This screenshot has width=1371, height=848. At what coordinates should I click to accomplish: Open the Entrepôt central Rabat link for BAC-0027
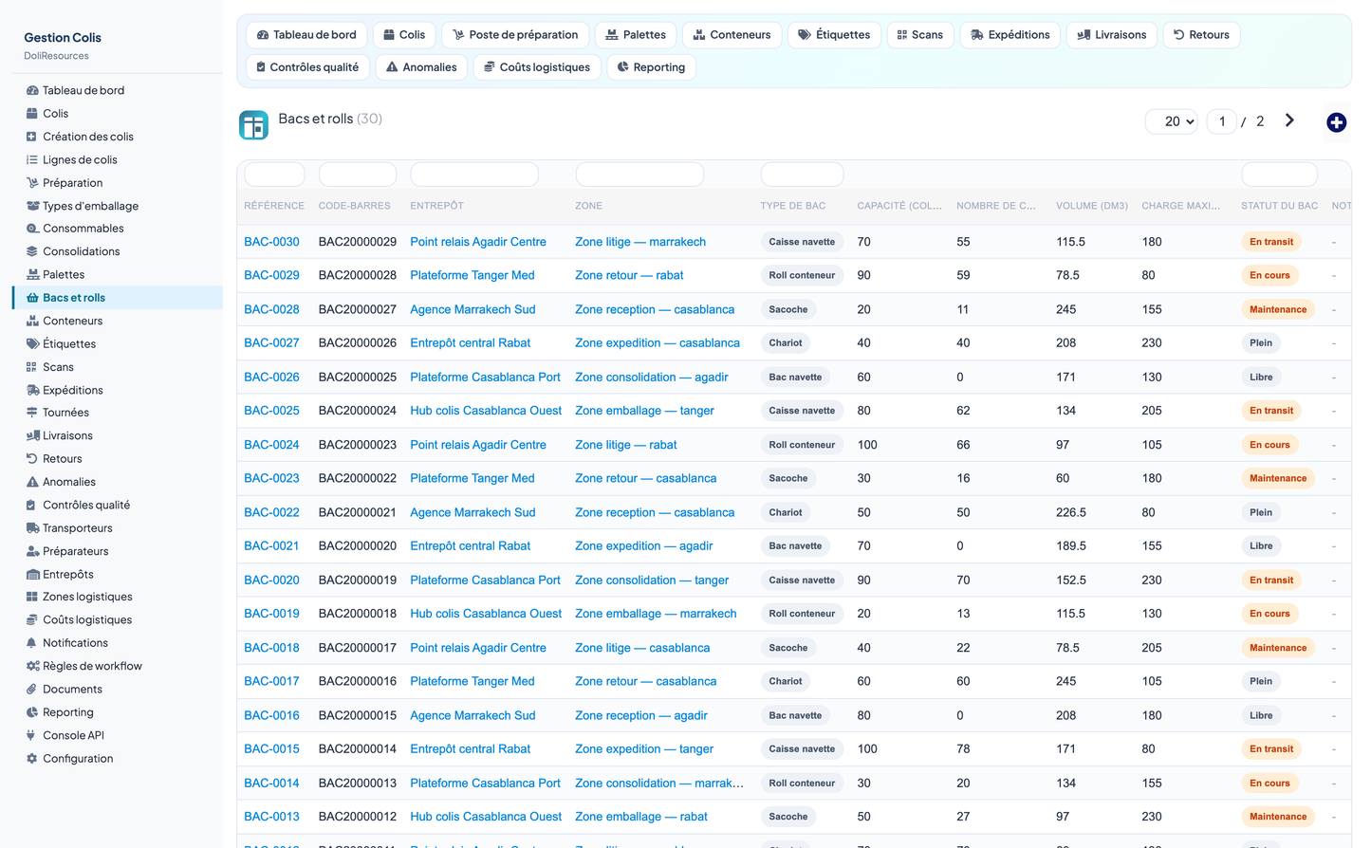tap(470, 343)
